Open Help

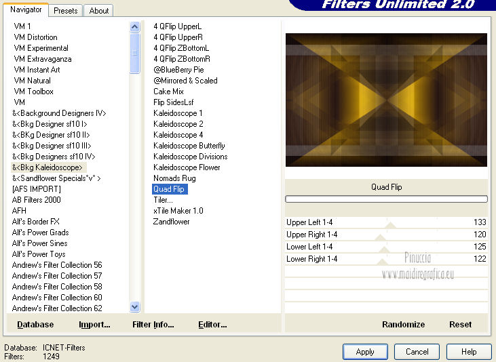click(469, 352)
